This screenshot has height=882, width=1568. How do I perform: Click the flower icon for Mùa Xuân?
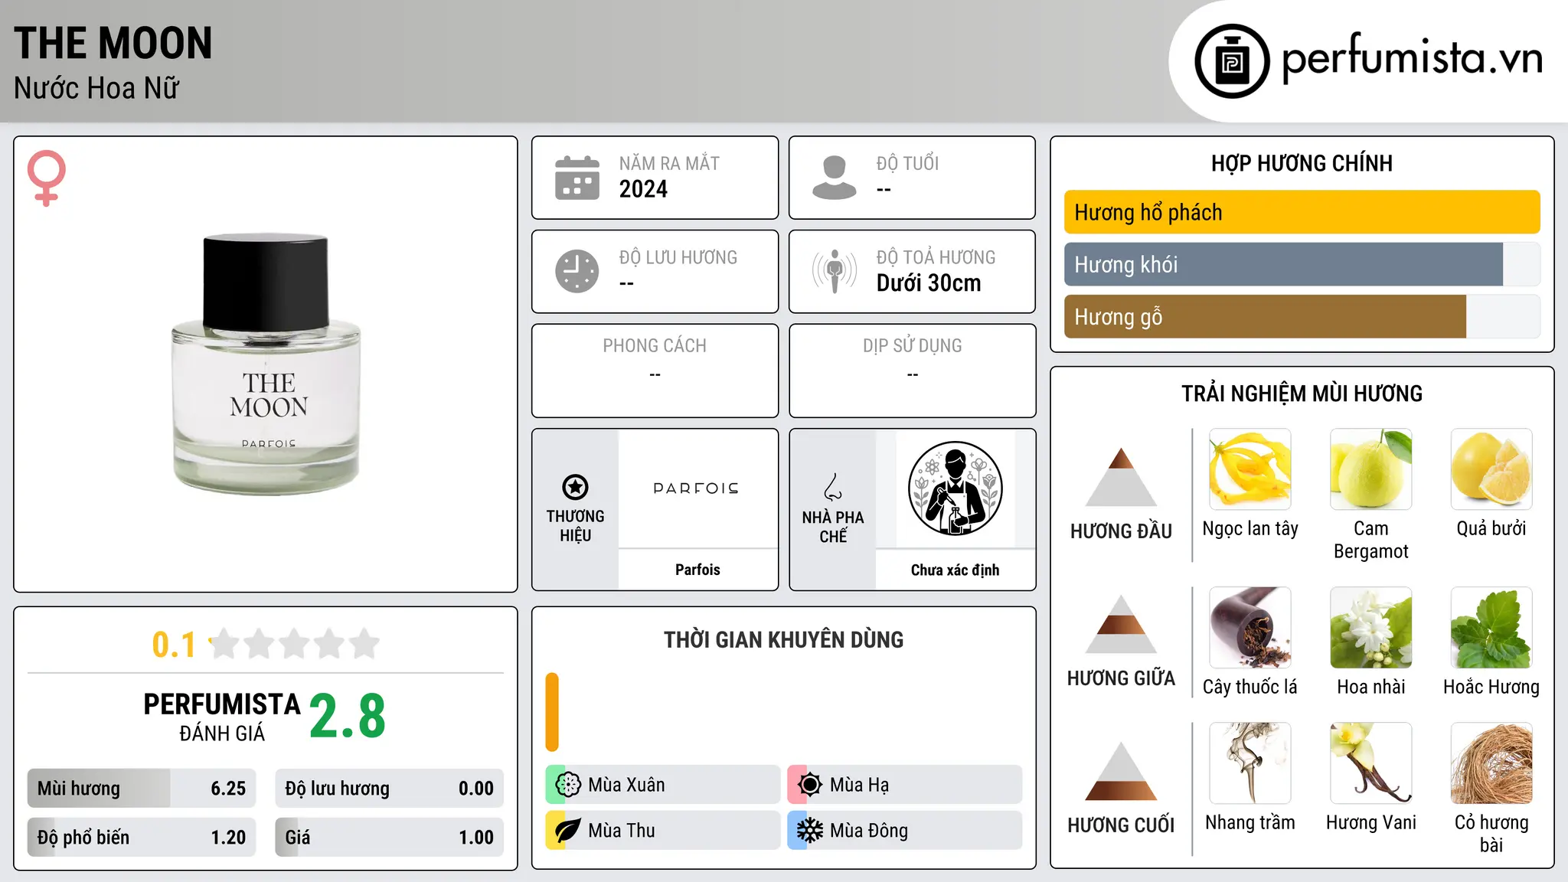click(568, 785)
